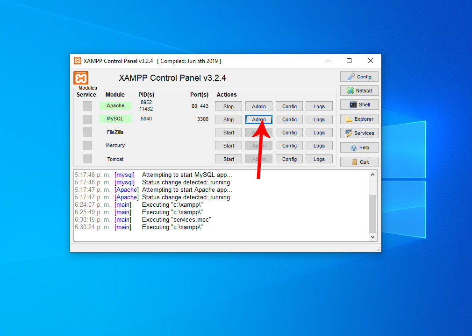Toggle the Tomcat service checkbox
The width and height of the screenshot is (472, 336).
[87, 159]
